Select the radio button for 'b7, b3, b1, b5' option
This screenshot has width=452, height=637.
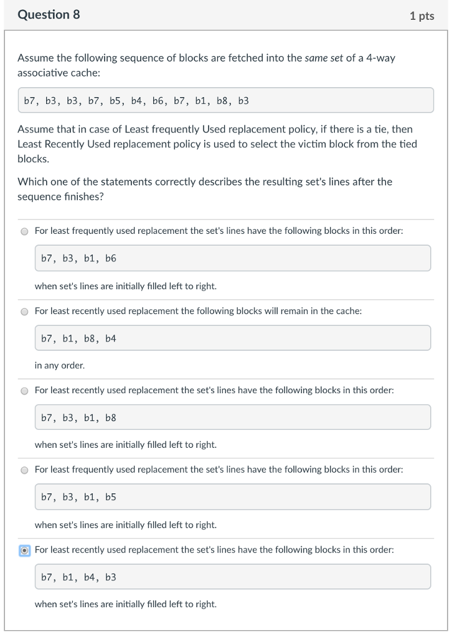24,470
